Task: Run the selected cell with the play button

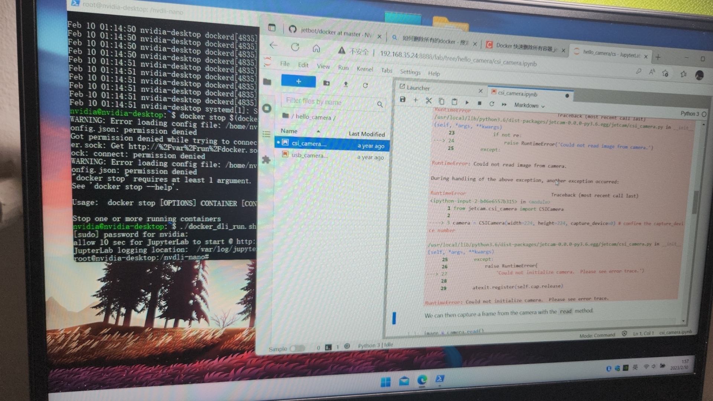Action: [x=467, y=102]
